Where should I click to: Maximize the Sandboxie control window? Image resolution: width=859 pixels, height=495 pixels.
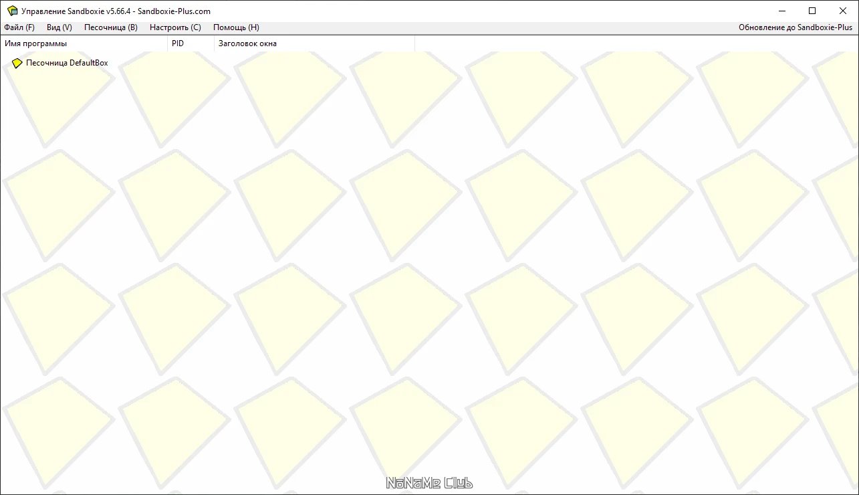[x=812, y=11]
